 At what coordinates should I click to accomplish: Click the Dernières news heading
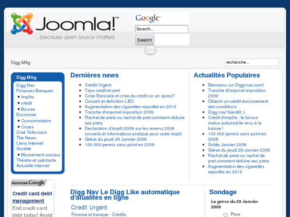tap(95, 75)
